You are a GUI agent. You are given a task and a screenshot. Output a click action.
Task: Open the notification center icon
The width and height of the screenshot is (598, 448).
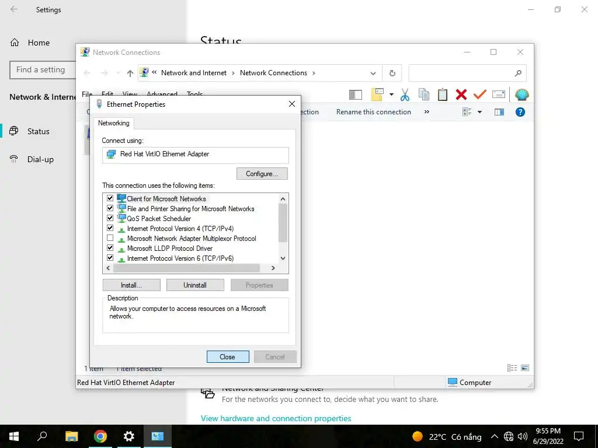click(x=579, y=436)
